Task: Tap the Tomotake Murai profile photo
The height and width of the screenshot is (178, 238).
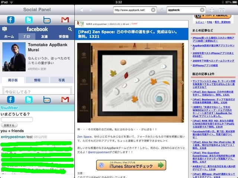Action: pyautogui.click(x=14, y=57)
